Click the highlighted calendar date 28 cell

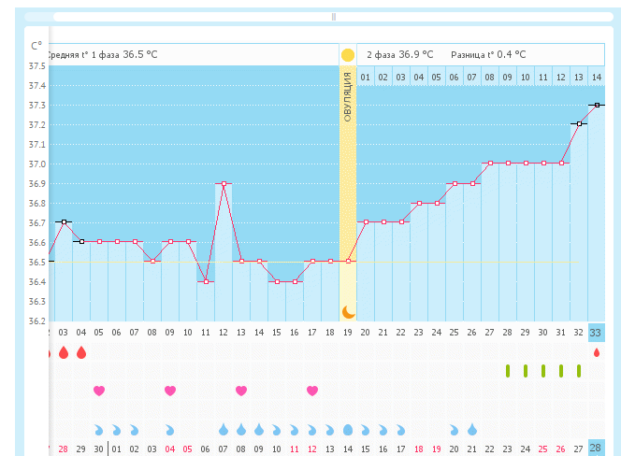click(x=597, y=448)
